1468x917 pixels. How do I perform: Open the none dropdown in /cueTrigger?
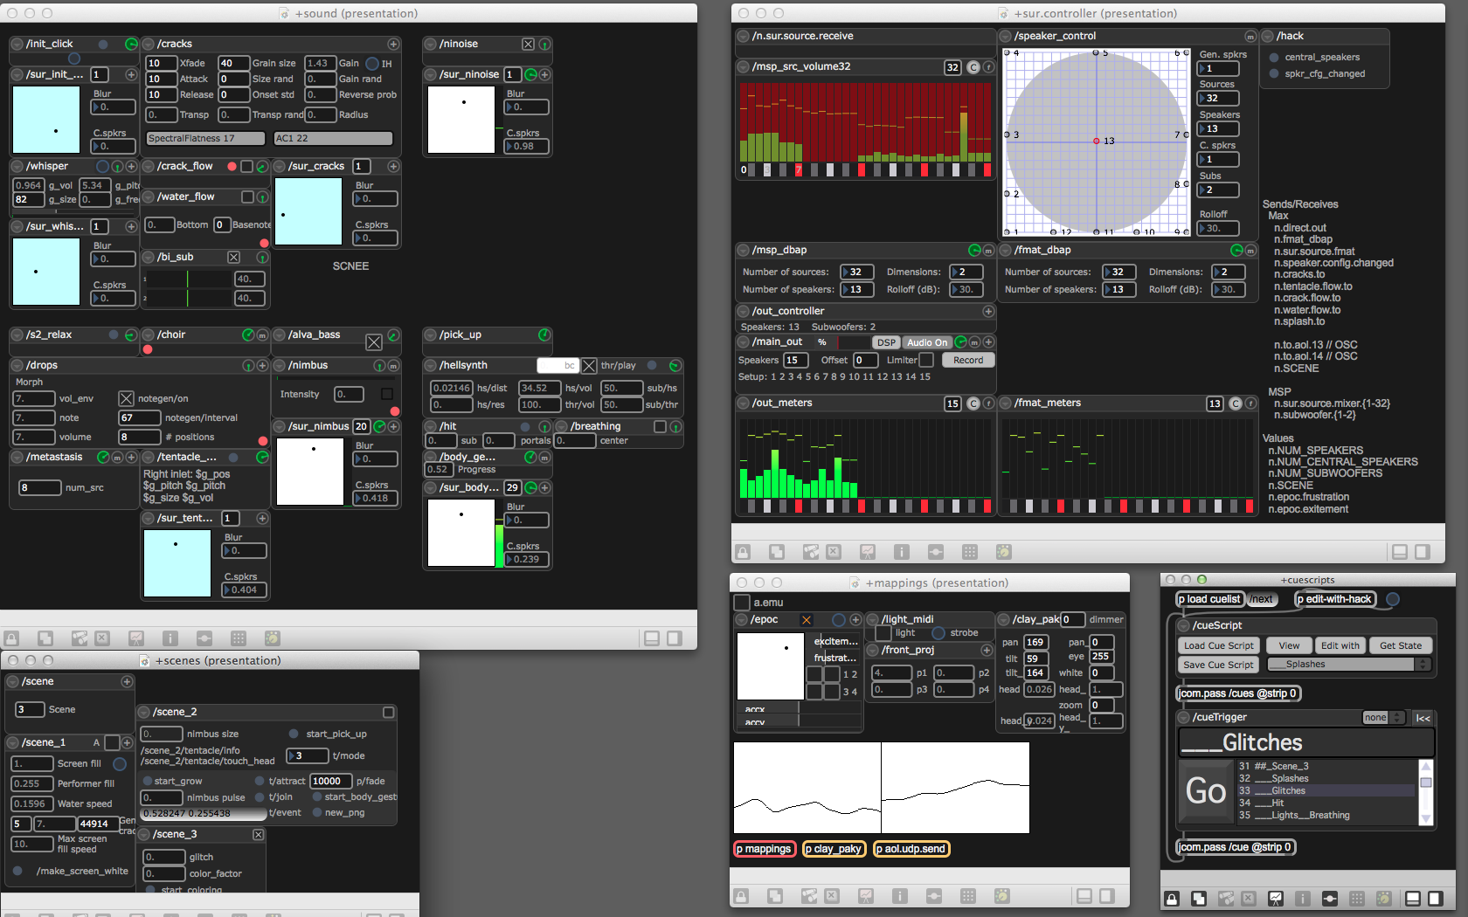pos(1383,718)
